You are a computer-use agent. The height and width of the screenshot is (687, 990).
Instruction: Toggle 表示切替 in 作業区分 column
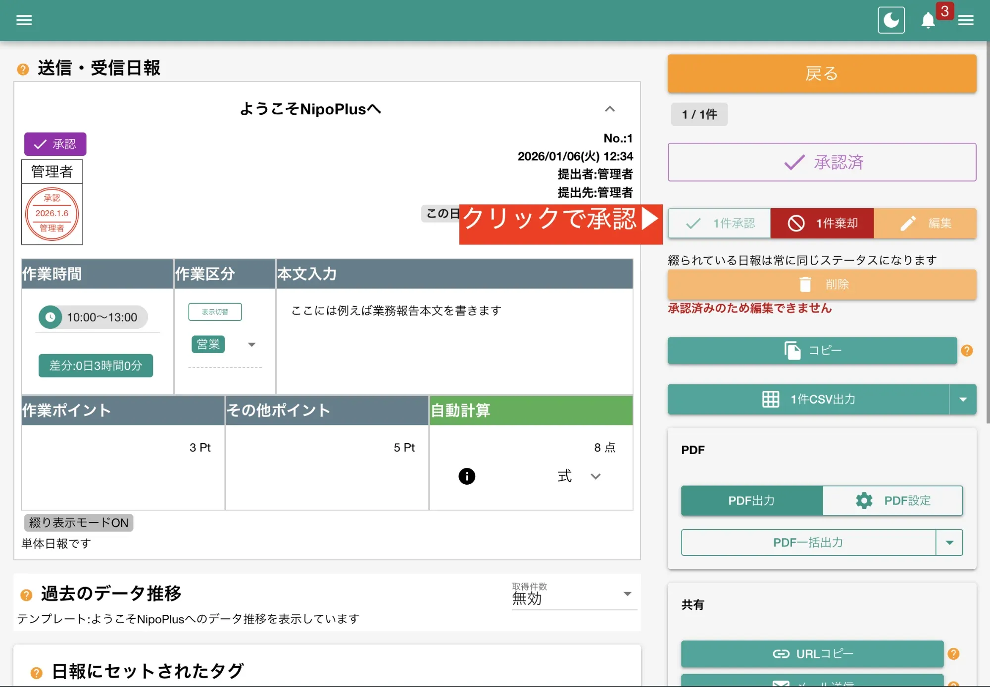[x=214, y=312]
